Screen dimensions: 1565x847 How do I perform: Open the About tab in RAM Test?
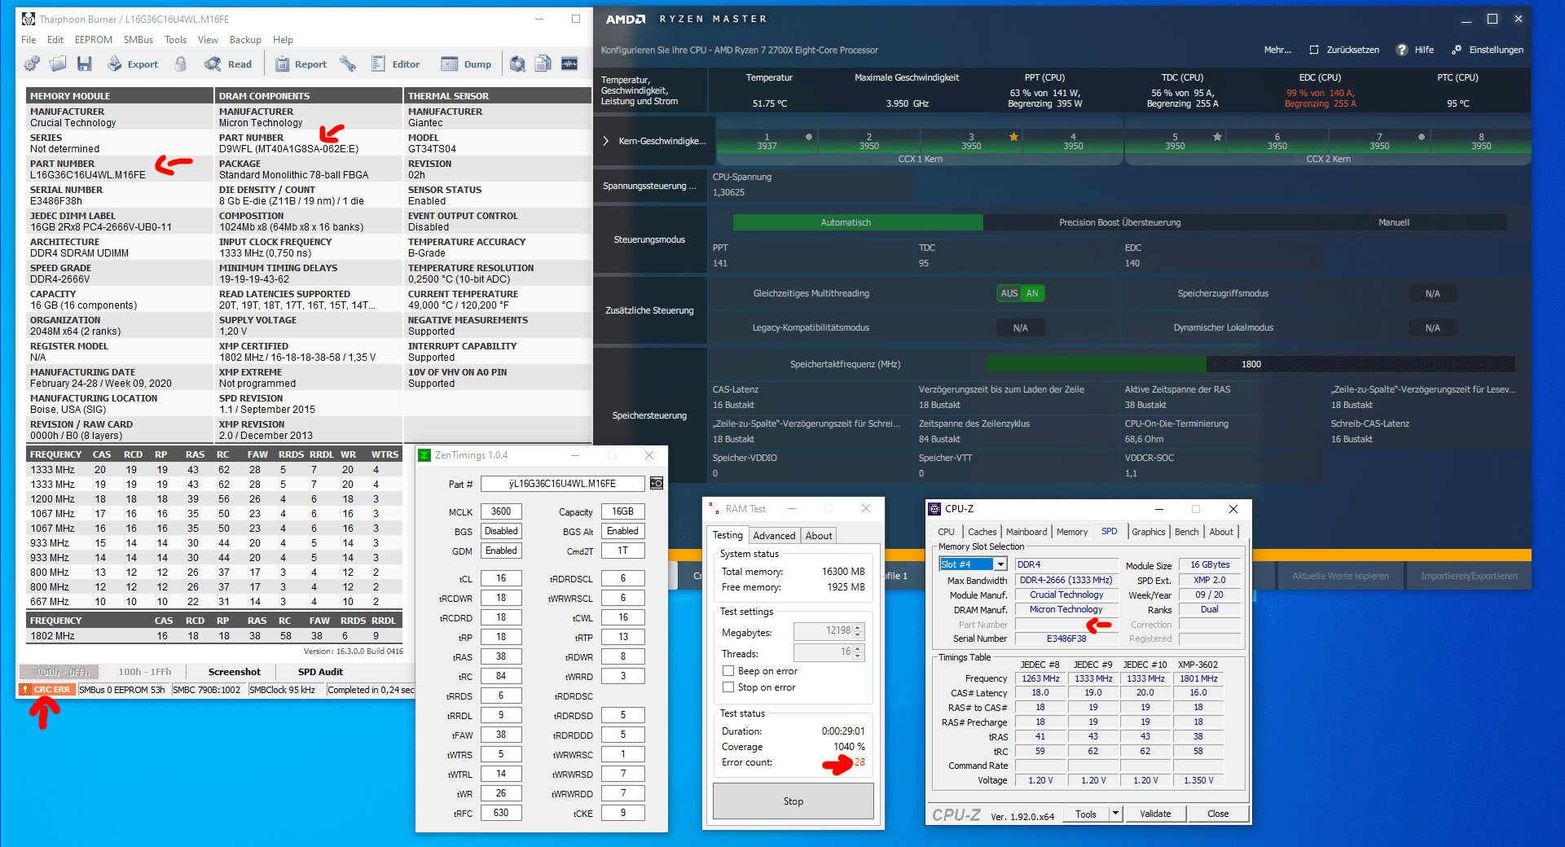(x=819, y=535)
